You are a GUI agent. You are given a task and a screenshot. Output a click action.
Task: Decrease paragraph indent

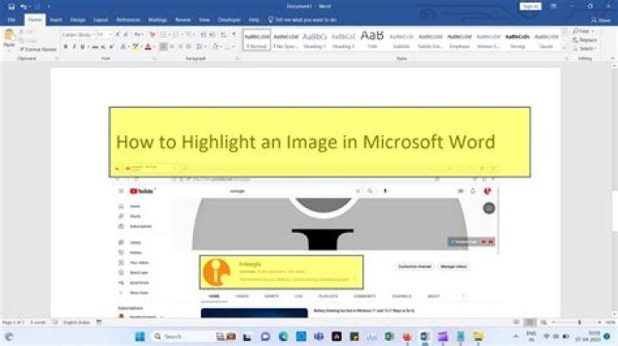pos(203,34)
